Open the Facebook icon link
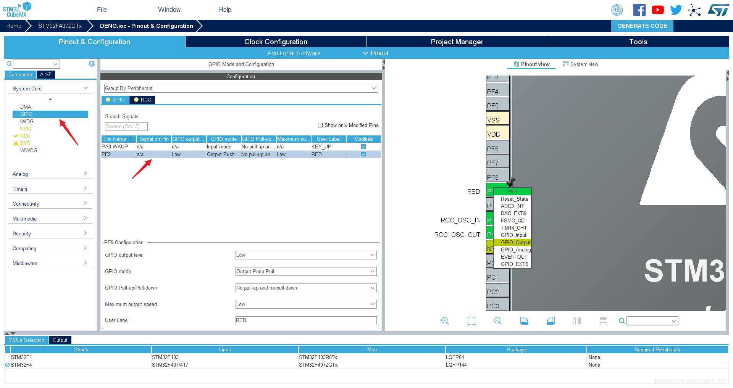The width and height of the screenshot is (733, 388). (x=639, y=10)
